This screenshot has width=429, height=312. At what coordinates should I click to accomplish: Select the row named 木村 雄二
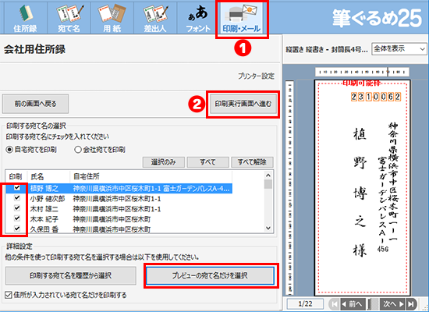[119, 208]
